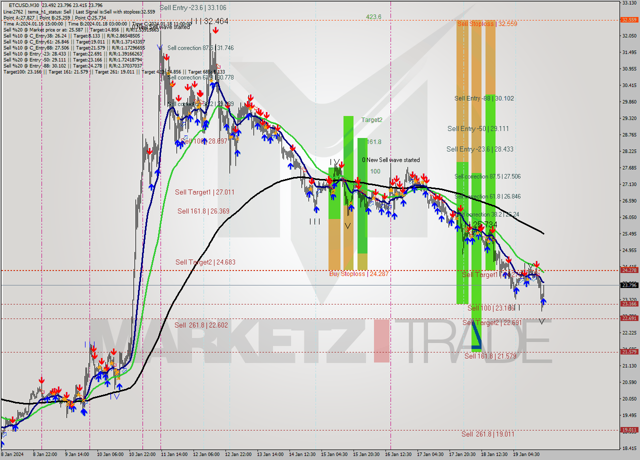Viewport: 640px width, 460px height.
Task: Click the green '161.8' level label
Action: point(374,142)
